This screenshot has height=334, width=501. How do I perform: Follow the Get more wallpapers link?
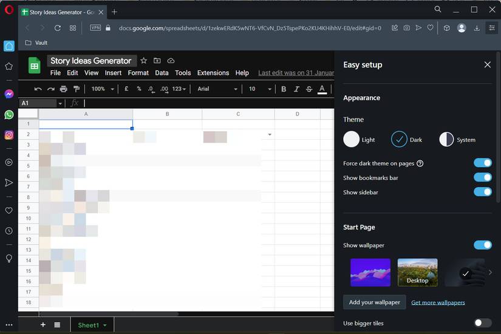click(438, 302)
